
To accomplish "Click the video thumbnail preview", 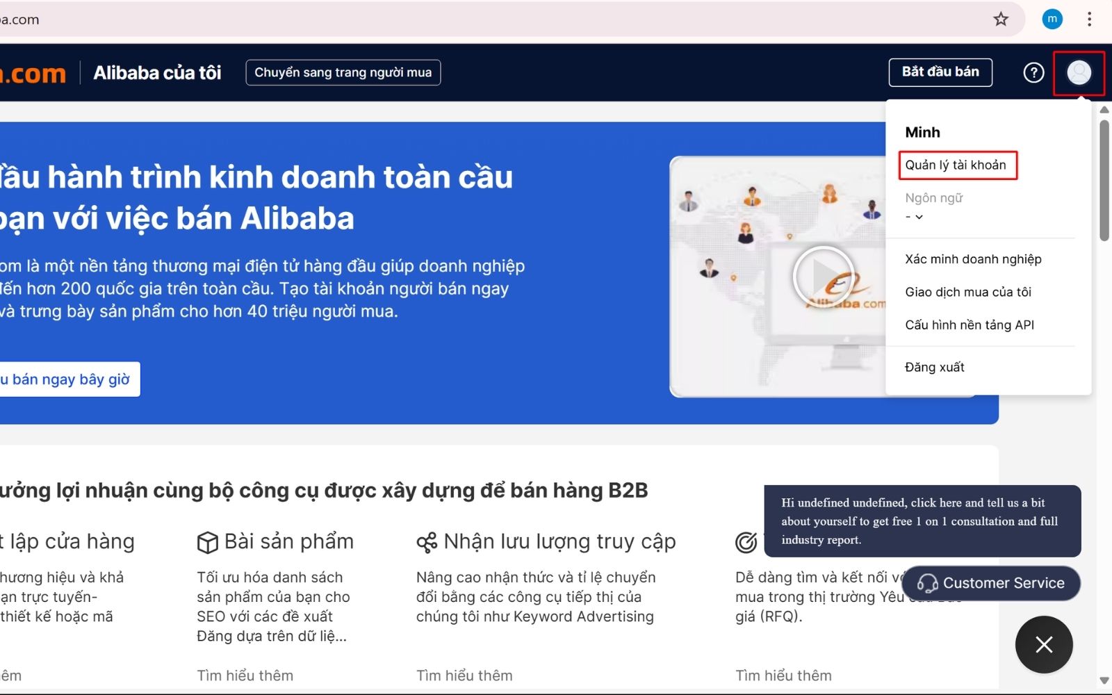I will (x=777, y=277).
